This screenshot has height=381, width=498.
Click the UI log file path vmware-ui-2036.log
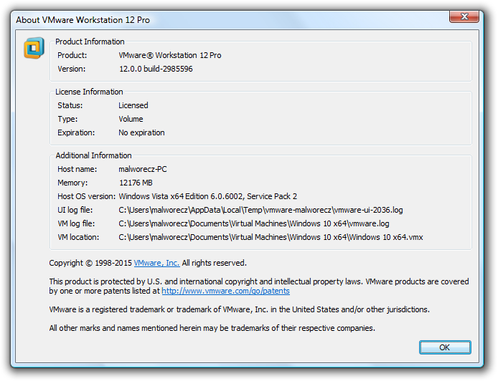coord(260,210)
